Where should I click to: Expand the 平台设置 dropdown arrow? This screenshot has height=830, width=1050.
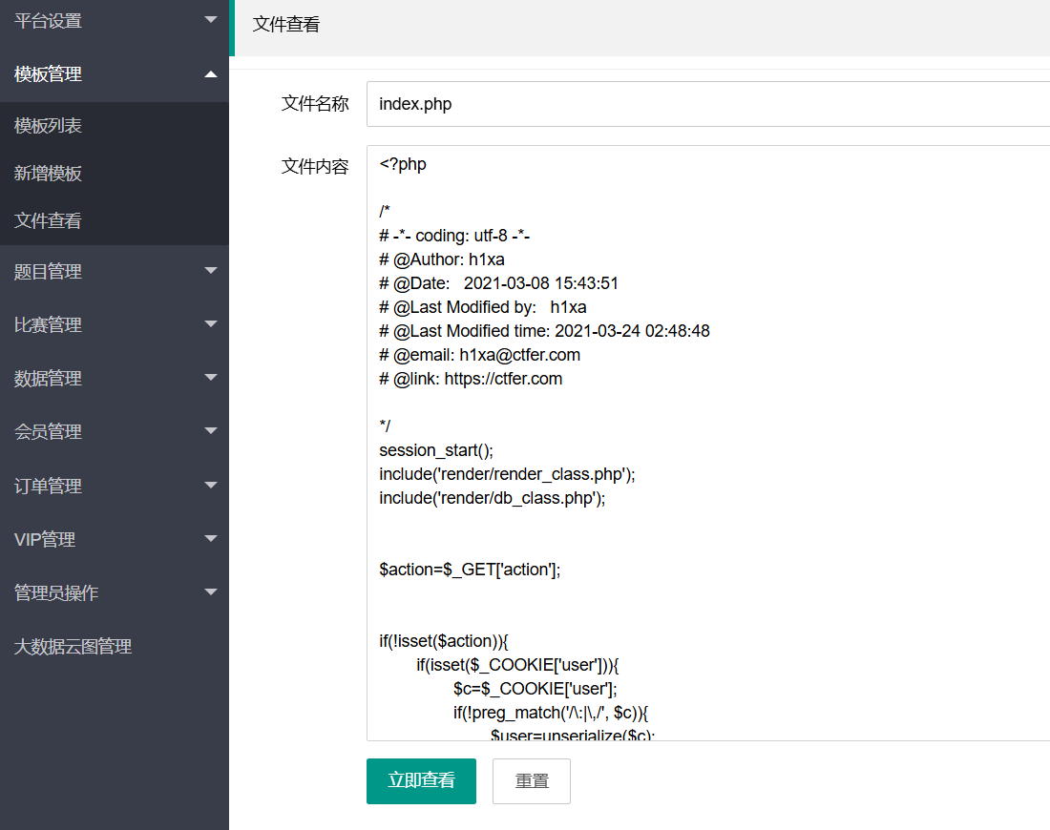(x=211, y=20)
